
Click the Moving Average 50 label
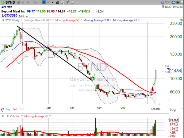(x=67, y=20)
